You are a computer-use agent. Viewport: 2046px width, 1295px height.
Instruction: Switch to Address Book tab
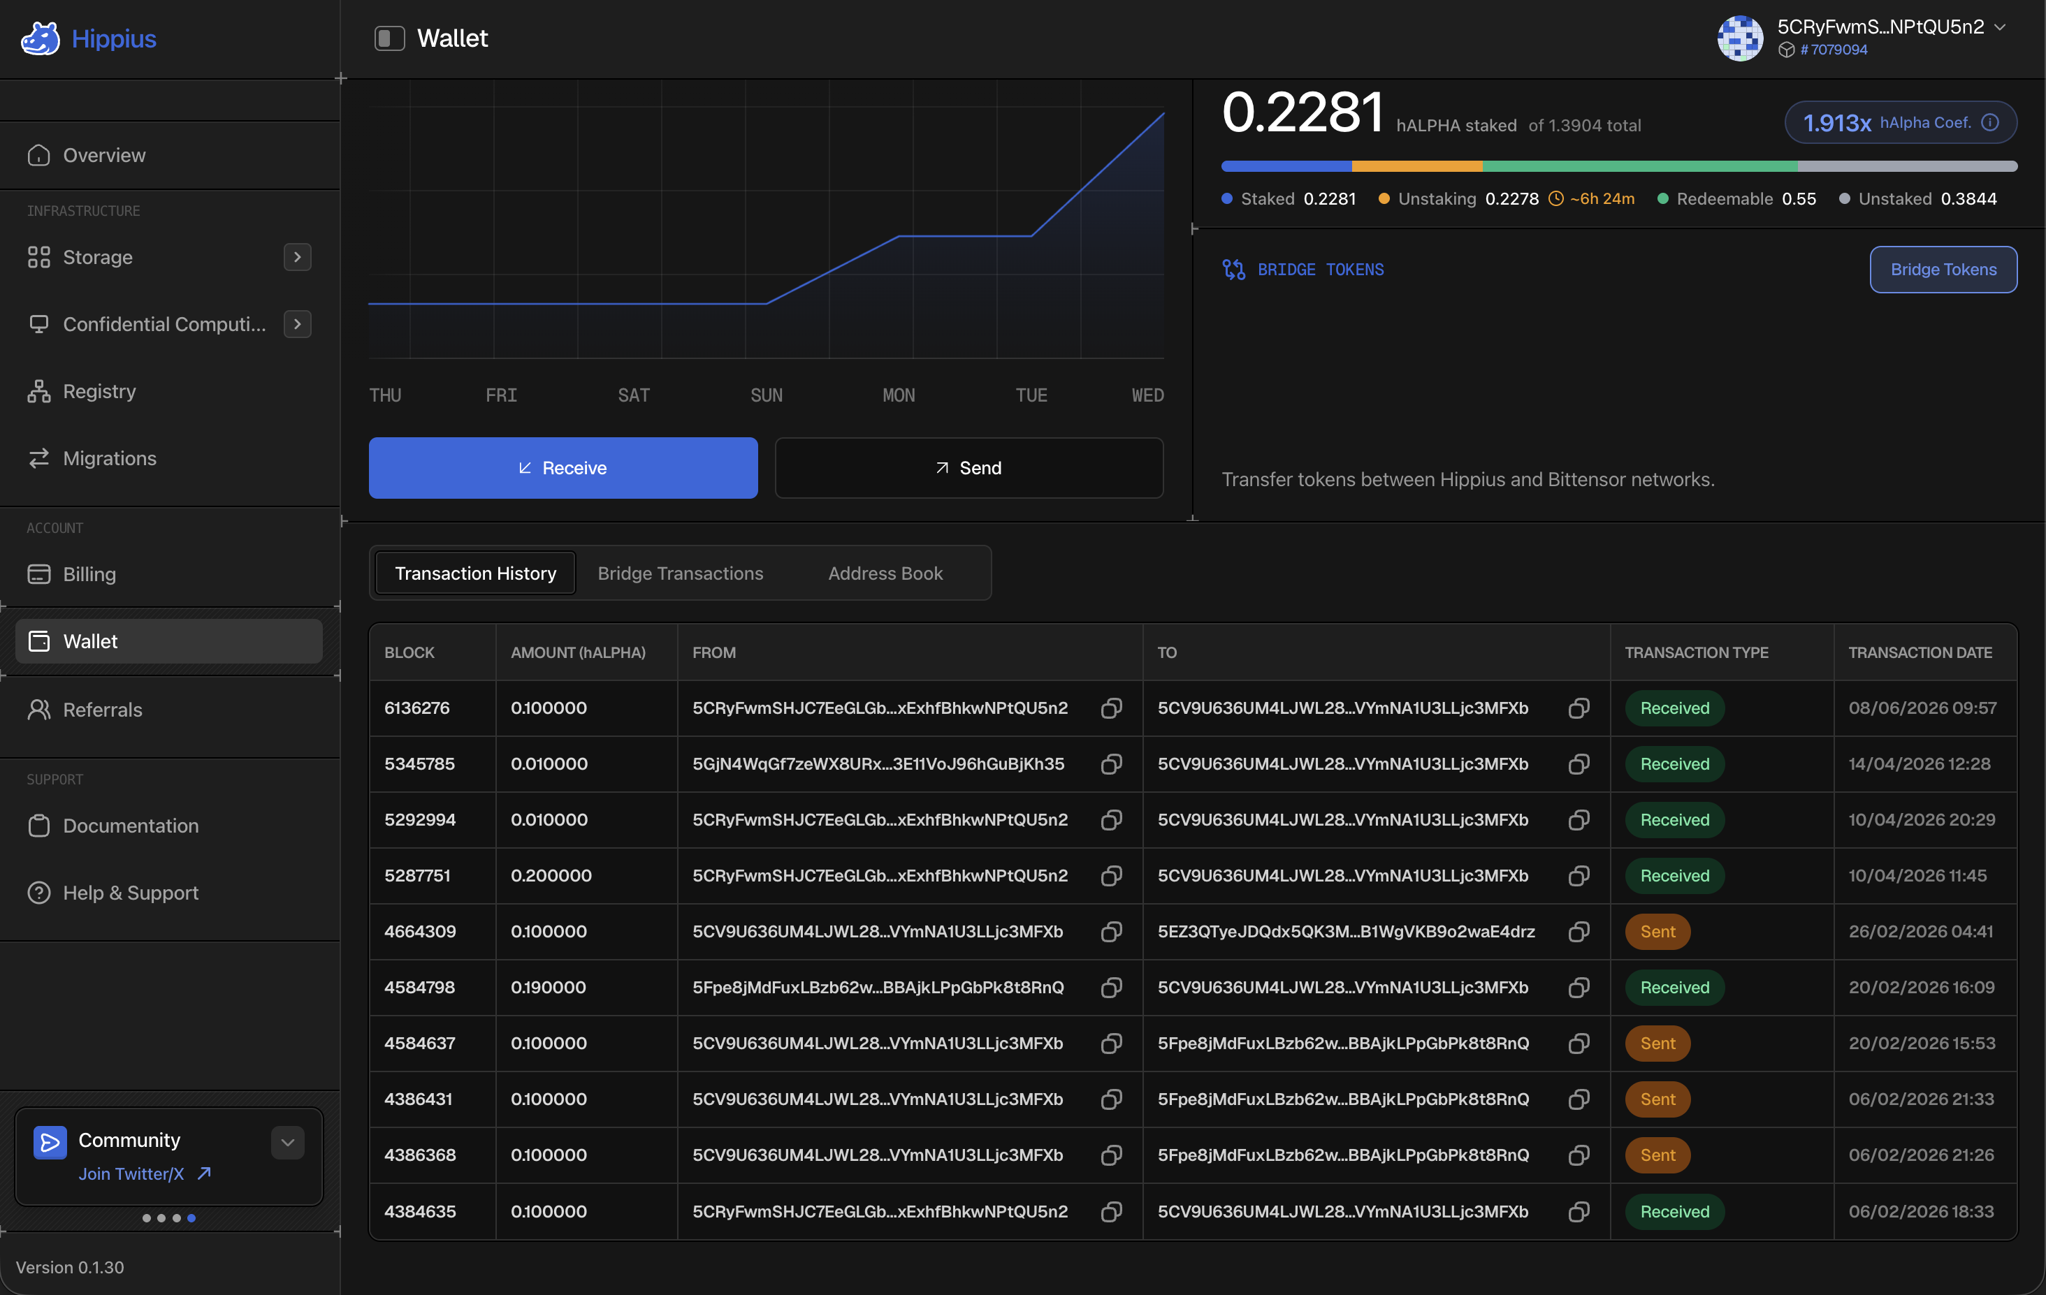[885, 573]
